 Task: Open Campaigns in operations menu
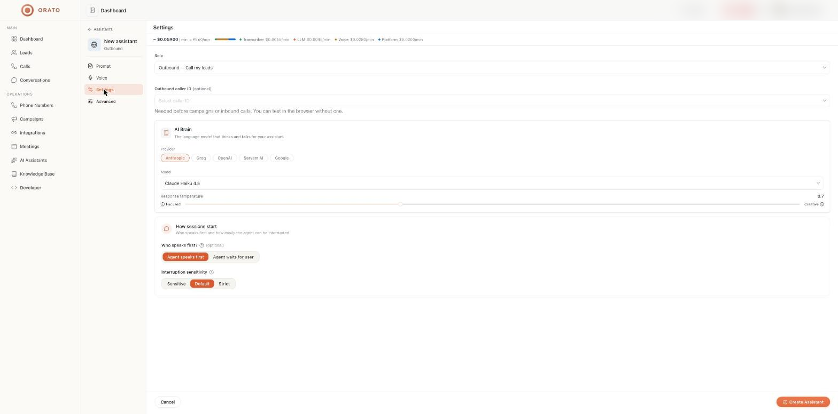coord(40,119)
